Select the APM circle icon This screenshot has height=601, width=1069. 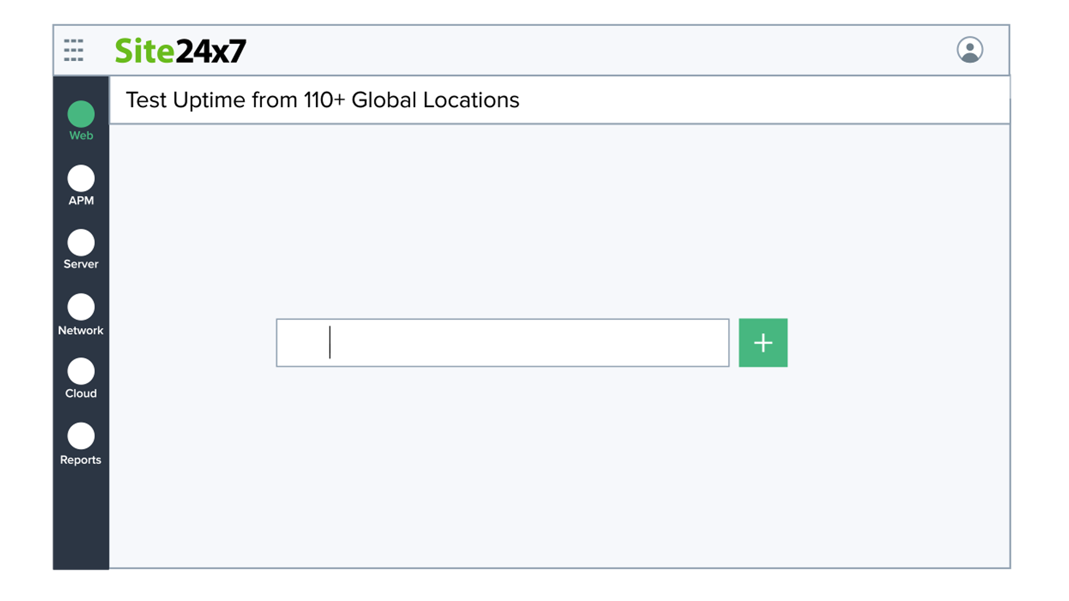pyautogui.click(x=81, y=179)
